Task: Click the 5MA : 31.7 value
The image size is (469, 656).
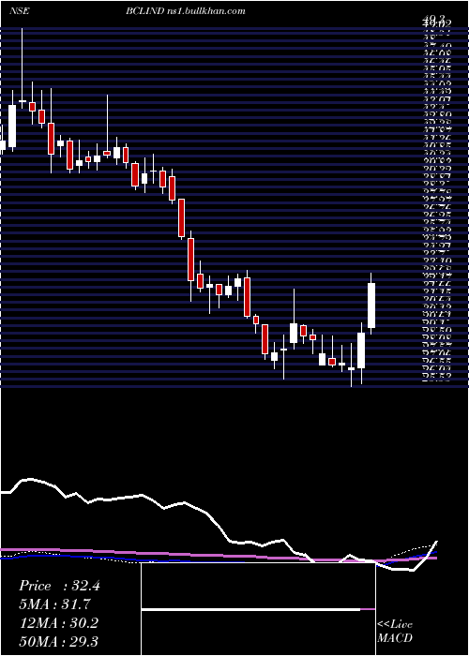Action: tap(55, 604)
